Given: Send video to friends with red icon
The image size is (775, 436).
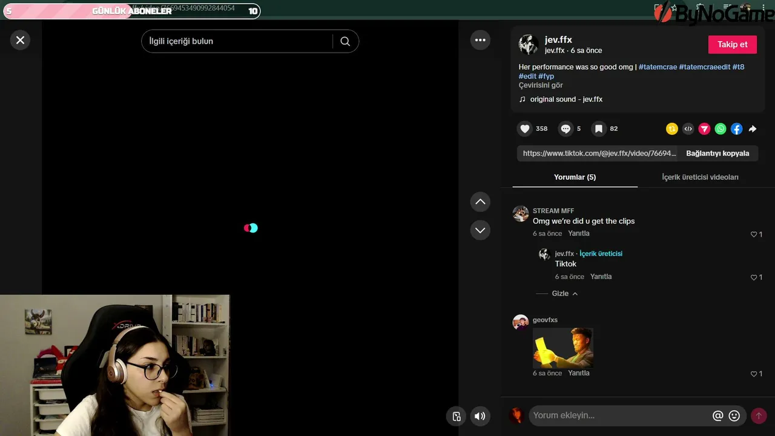Looking at the screenshot, I should [704, 128].
